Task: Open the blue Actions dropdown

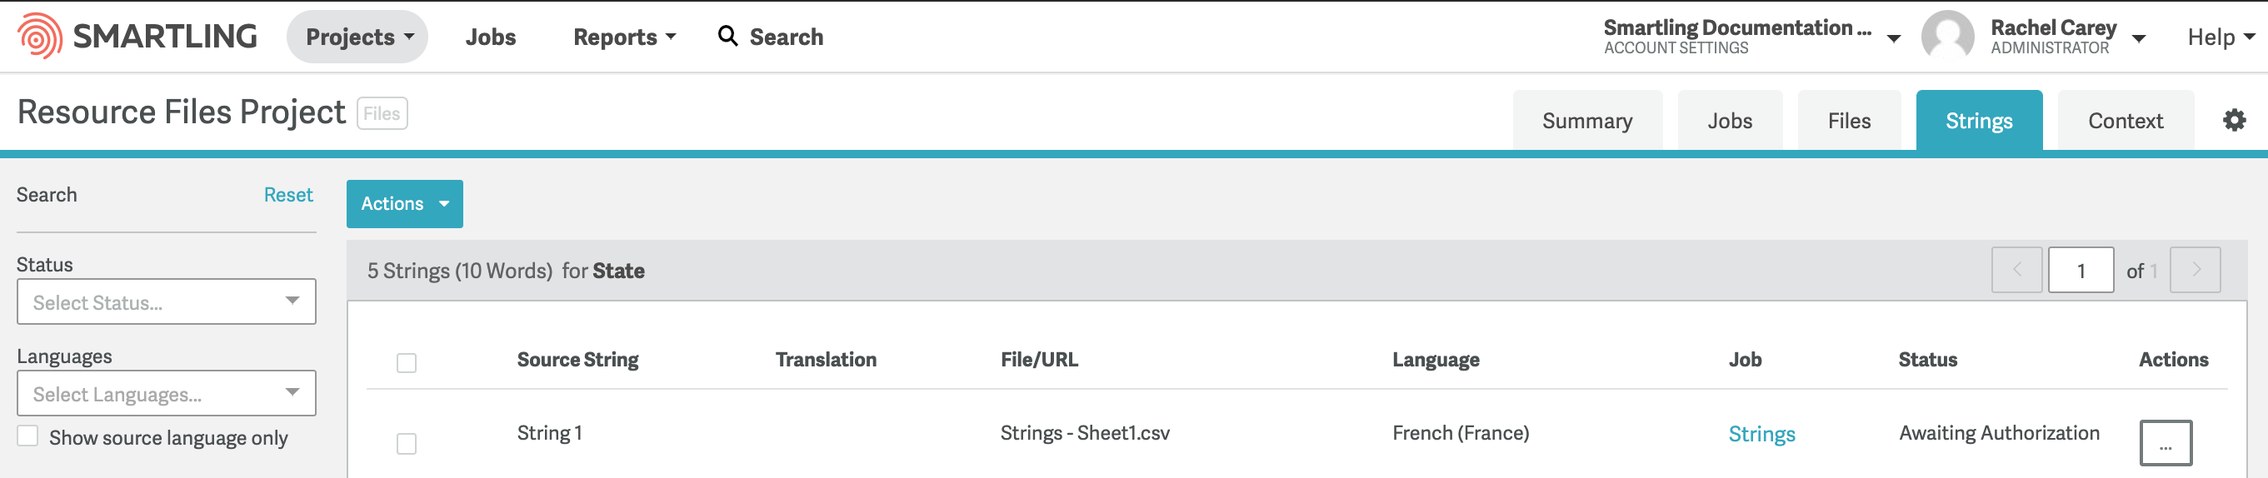Action: pyautogui.click(x=404, y=203)
